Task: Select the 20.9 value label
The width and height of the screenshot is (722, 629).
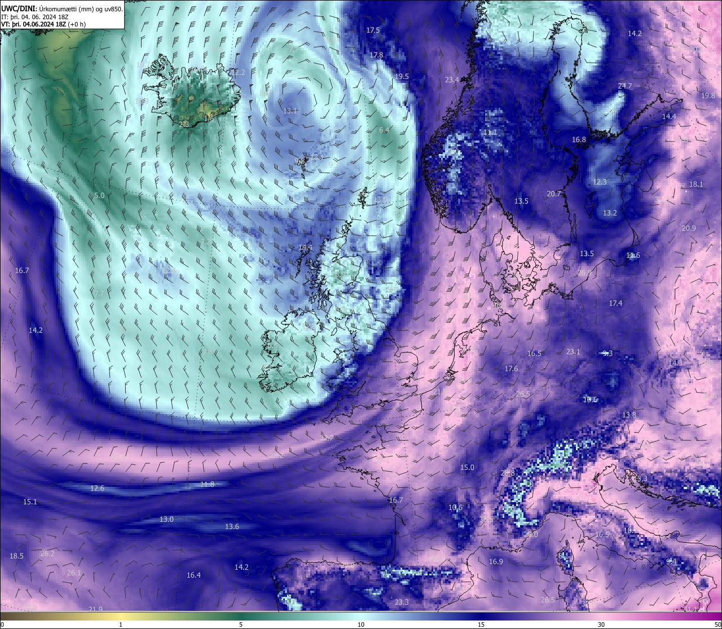Action: [x=689, y=228]
